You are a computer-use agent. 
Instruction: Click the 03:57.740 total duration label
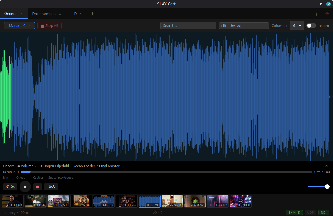[x=322, y=172]
